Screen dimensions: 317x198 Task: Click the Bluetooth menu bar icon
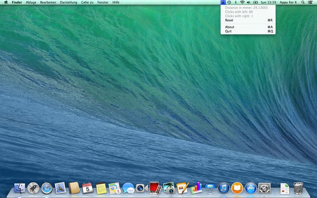tap(236, 2)
